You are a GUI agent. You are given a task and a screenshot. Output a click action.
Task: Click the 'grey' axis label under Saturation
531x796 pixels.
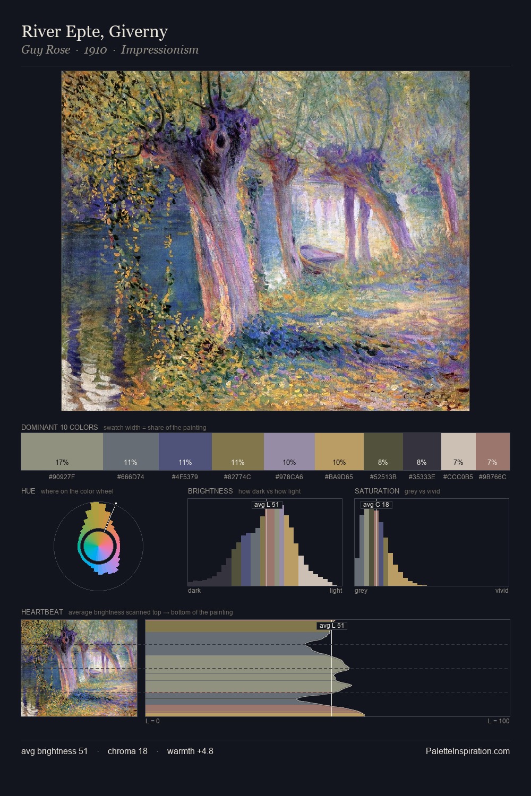click(361, 591)
